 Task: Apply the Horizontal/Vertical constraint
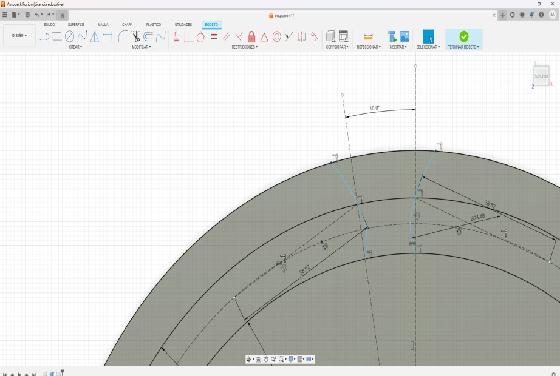pyautogui.click(x=176, y=36)
